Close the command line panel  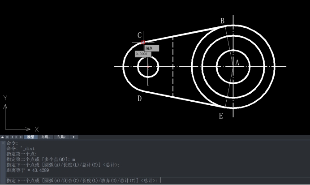3,142
